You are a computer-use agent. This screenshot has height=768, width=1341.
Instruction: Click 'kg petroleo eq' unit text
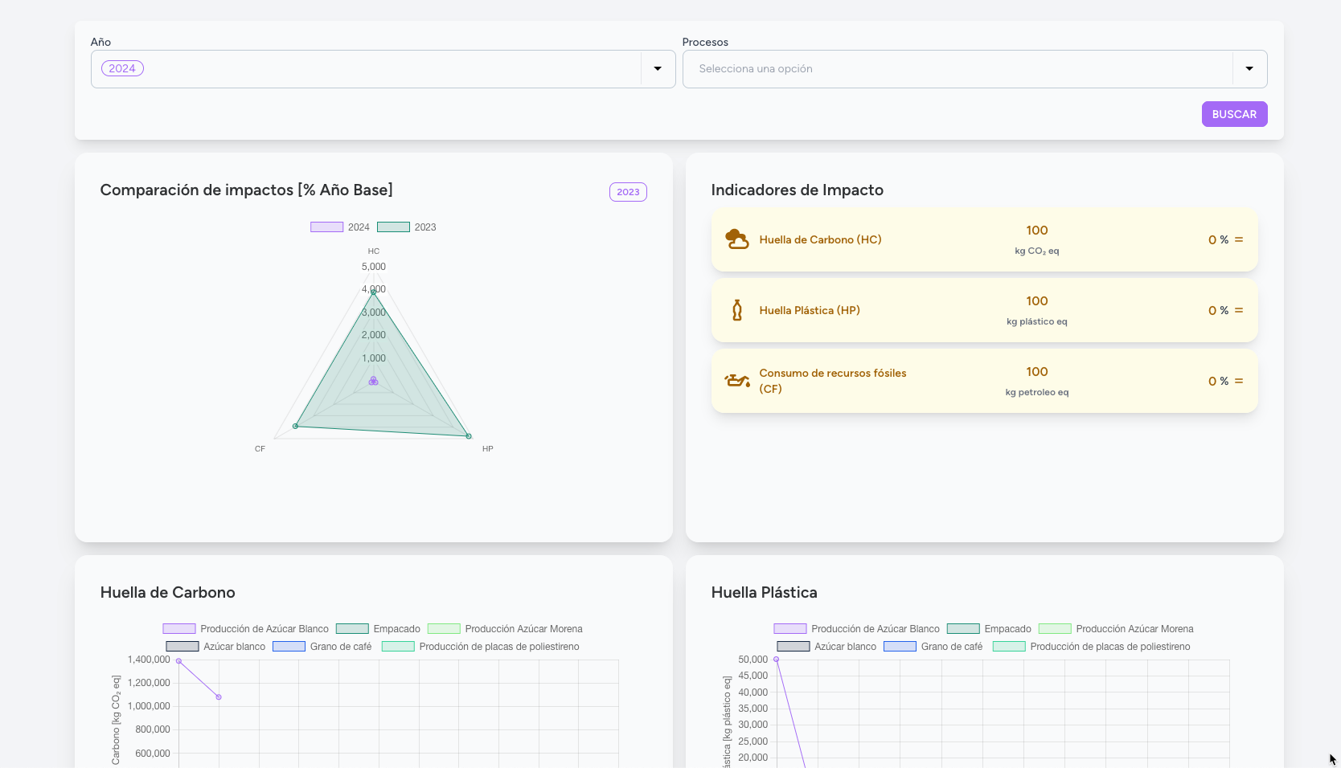pyautogui.click(x=1036, y=392)
